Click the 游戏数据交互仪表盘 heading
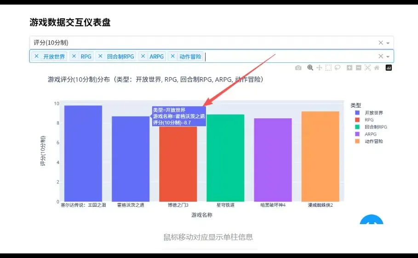This screenshot has height=258, width=418. tap(70, 22)
